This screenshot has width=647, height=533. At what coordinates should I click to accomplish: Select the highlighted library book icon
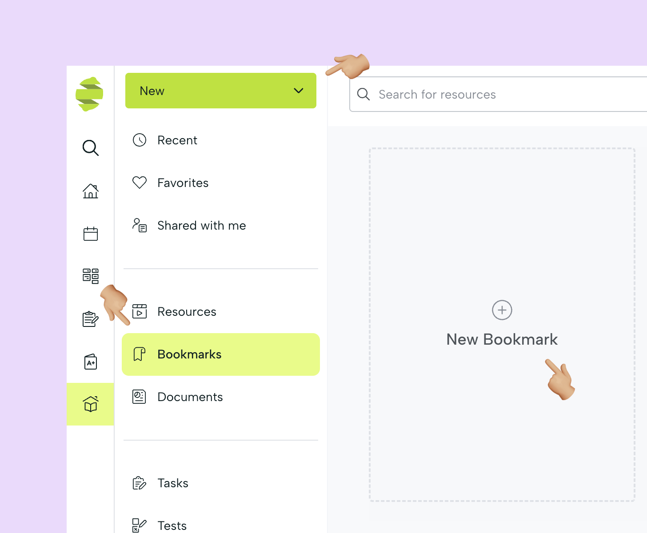click(90, 404)
